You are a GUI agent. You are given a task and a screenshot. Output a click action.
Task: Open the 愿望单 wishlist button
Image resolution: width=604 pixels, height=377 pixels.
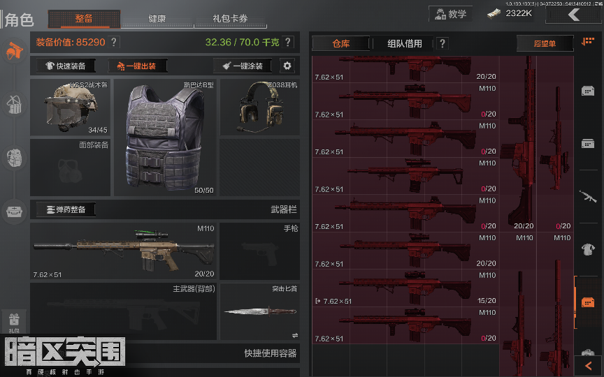pyautogui.click(x=545, y=43)
